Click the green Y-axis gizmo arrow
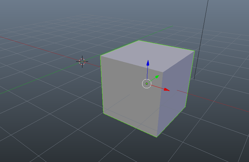 point(157,77)
